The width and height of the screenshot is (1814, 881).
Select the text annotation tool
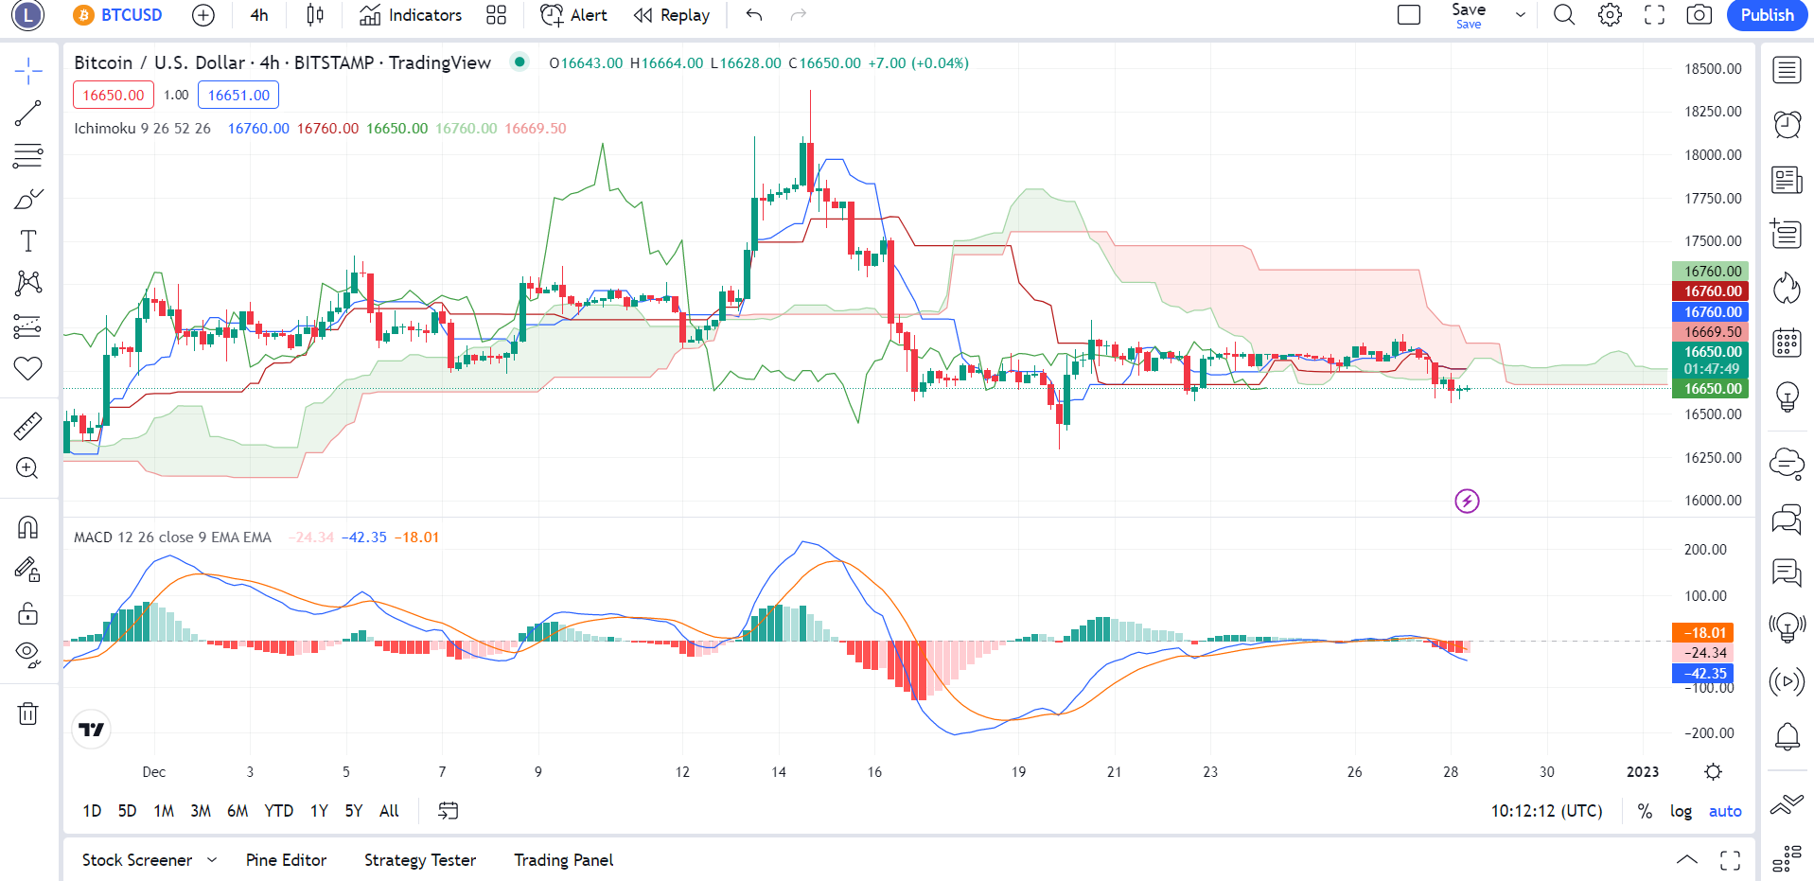[28, 241]
